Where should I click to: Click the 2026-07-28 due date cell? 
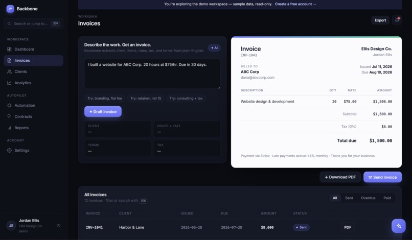pyautogui.click(x=231, y=227)
